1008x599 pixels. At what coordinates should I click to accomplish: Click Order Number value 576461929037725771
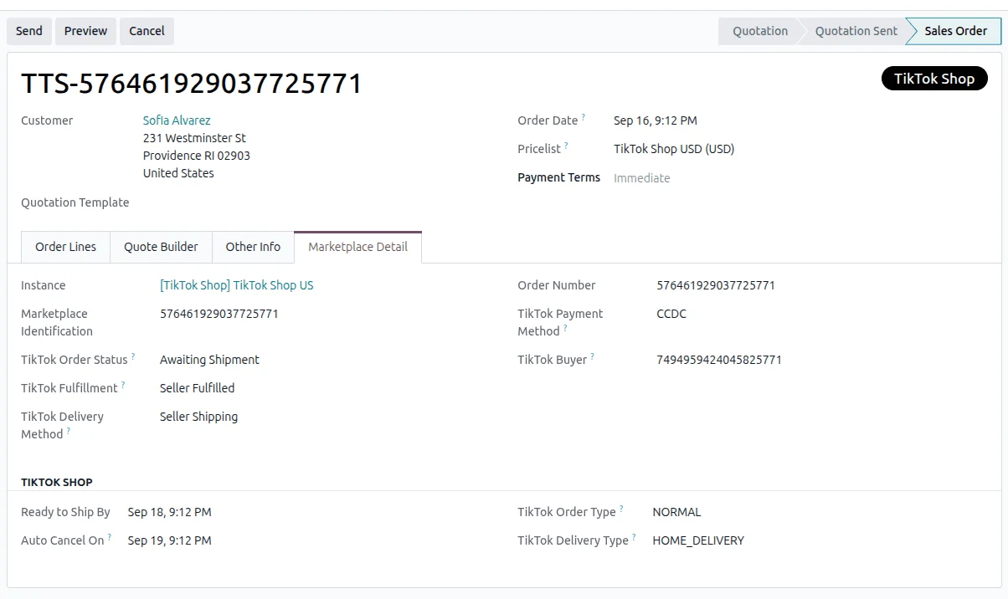point(716,285)
